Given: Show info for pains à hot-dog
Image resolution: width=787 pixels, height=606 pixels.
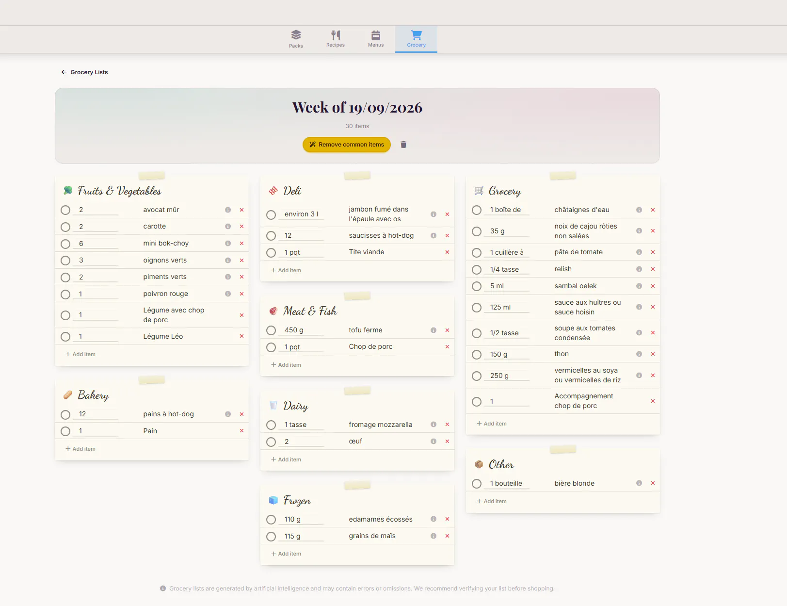Looking at the screenshot, I should click(228, 414).
